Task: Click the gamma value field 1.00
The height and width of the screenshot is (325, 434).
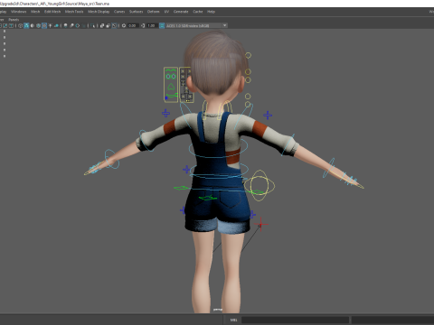Action: [152, 25]
